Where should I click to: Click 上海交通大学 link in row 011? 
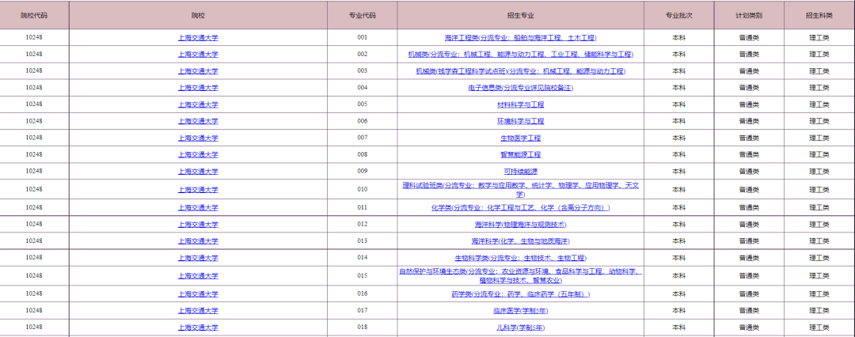tap(198, 208)
